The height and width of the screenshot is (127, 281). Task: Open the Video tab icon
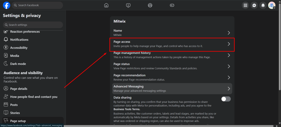point(128,5)
